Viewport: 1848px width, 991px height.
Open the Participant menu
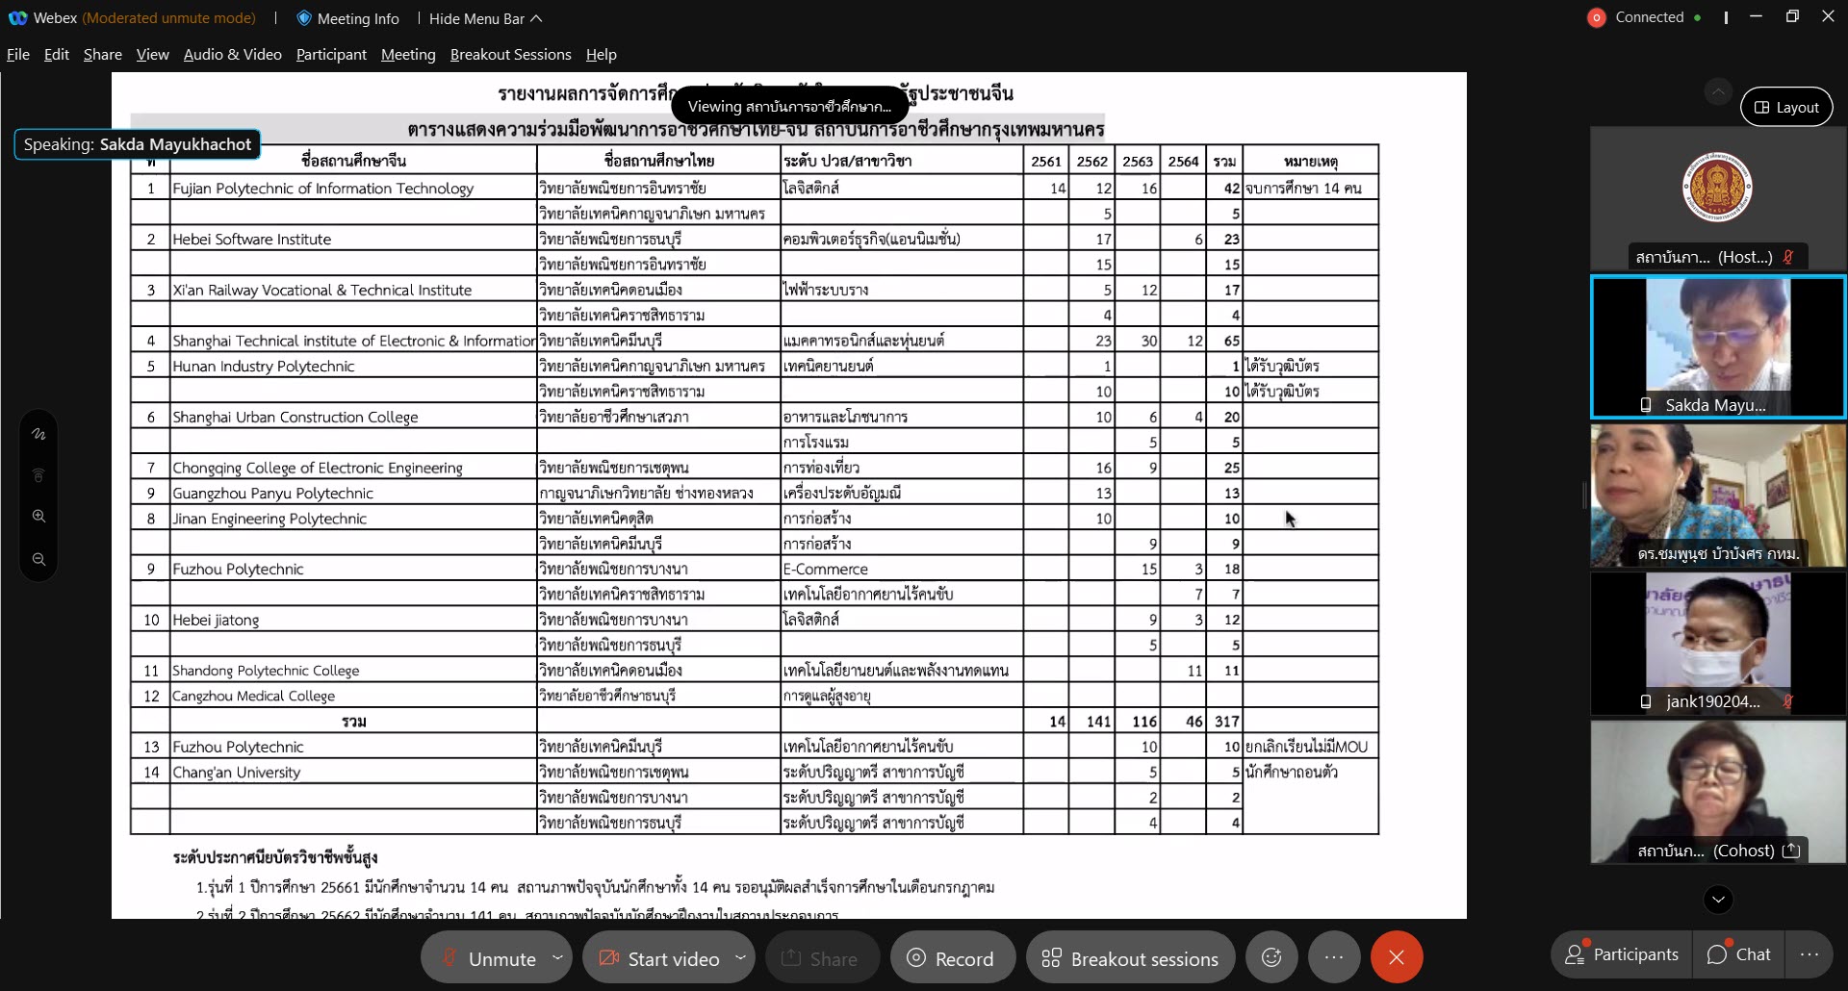coord(331,55)
